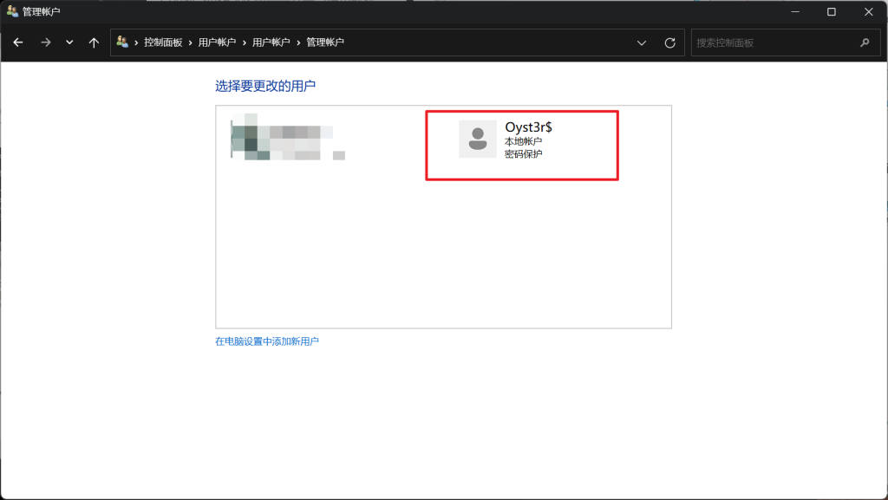The image size is (888, 500).
Task: Open the recent locations dropdown arrow
Action: coord(69,42)
